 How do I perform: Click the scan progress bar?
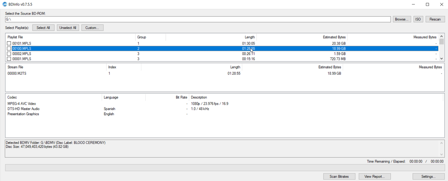(x=225, y=168)
